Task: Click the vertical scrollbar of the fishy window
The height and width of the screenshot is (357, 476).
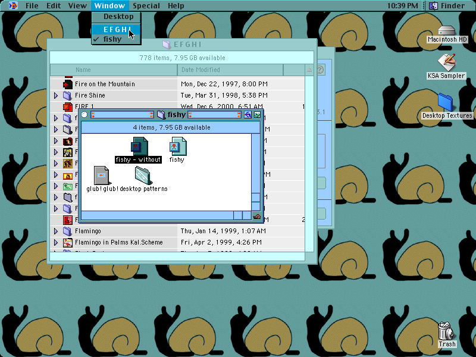Action: click(x=256, y=172)
